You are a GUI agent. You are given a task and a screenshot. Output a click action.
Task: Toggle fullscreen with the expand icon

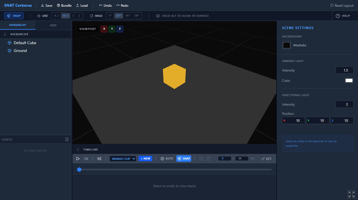351,194
